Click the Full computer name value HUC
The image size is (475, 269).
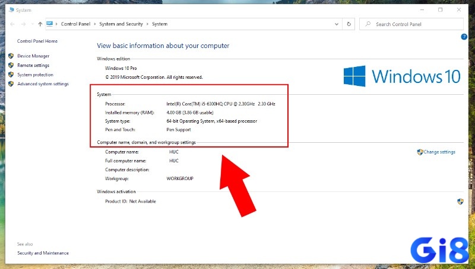(174, 161)
